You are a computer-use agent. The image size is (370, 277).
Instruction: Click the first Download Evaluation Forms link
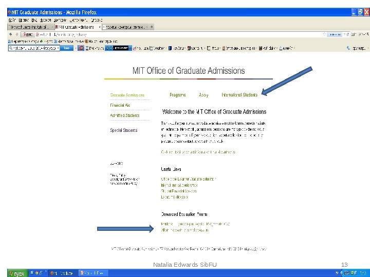(x=195, y=224)
